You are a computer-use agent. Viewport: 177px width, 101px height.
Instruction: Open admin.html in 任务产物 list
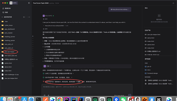point(150,45)
